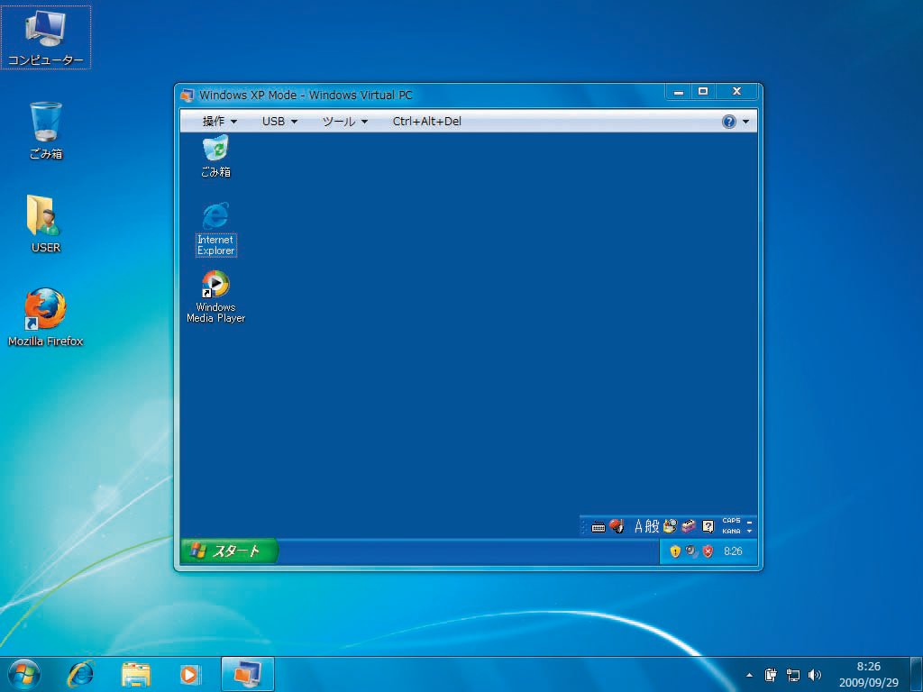Select the ごみ箱 icon inside XP Mode
Viewport: 923px width, 692px height.
point(216,157)
